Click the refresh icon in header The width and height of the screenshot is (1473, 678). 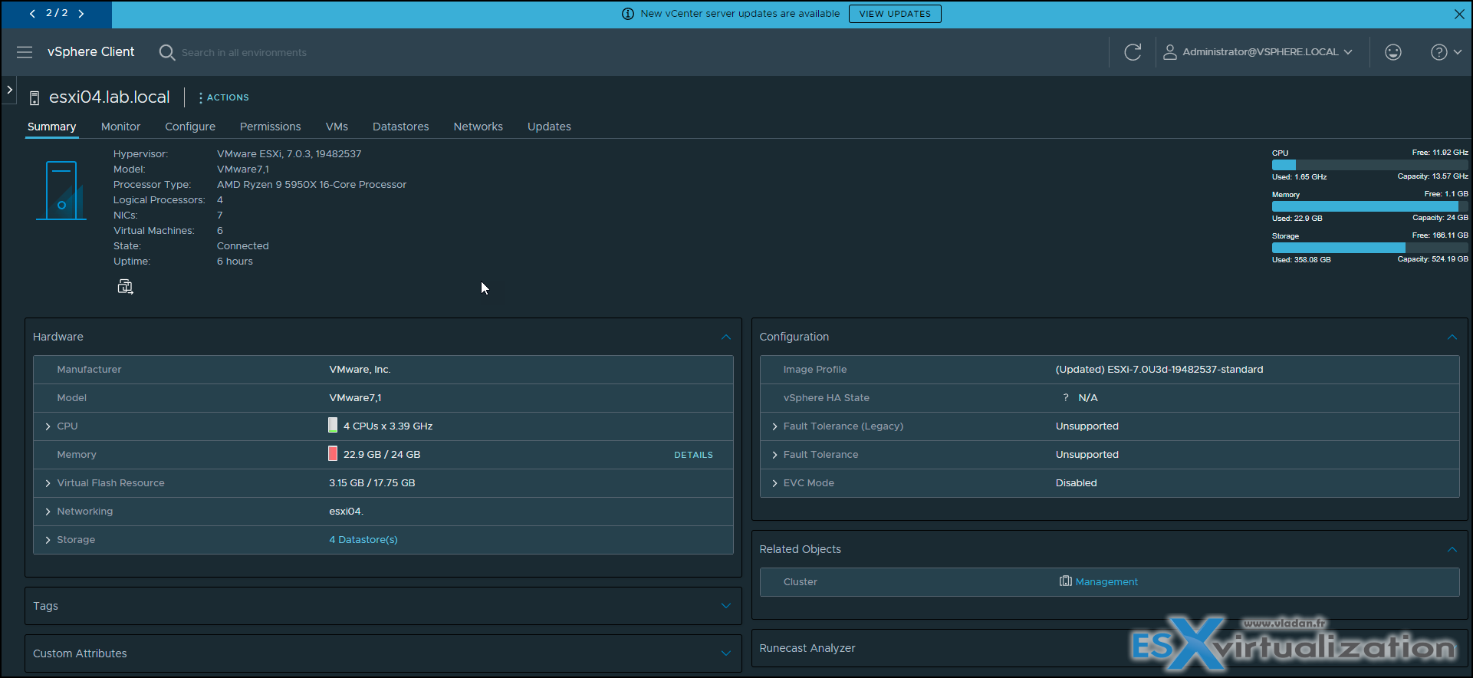[x=1133, y=52]
